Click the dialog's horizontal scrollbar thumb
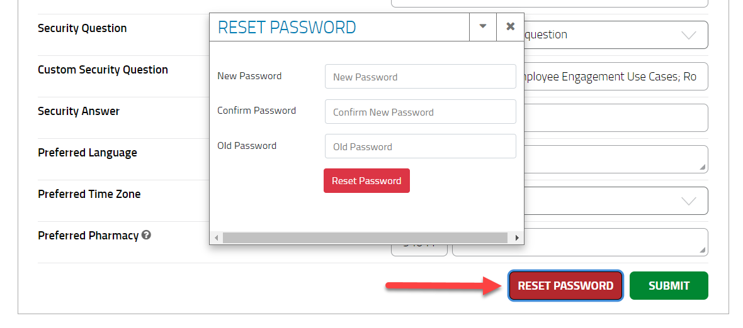743x328 pixels. point(365,238)
